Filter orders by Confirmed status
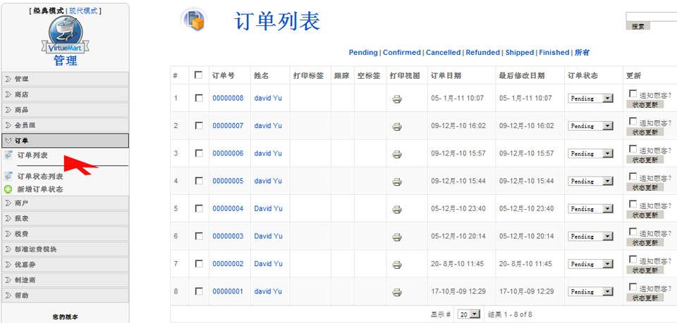Image resolution: width=677 pixels, height=323 pixels. tap(401, 53)
